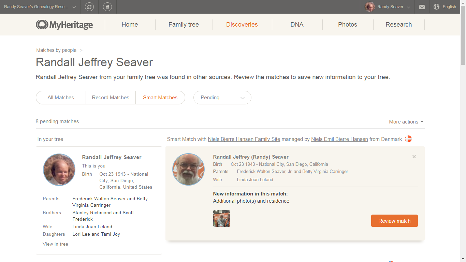Image resolution: width=466 pixels, height=262 pixels.
Task: Click the MyHeritage logo
Action: click(64, 25)
